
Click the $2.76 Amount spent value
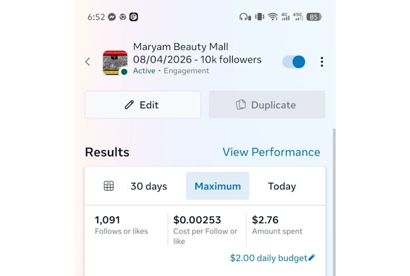click(x=265, y=220)
